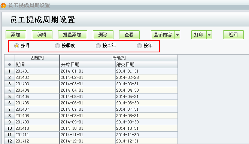Open 批量添加 batch add
The height and width of the screenshot is (144, 249).
click(x=73, y=35)
